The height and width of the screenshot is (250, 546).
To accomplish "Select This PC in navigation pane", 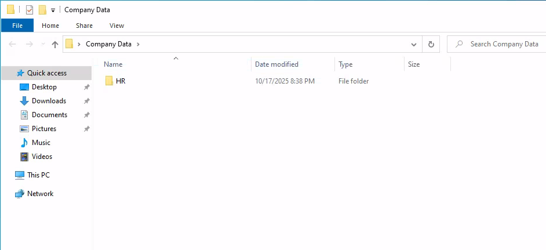I will [x=38, y=175].
